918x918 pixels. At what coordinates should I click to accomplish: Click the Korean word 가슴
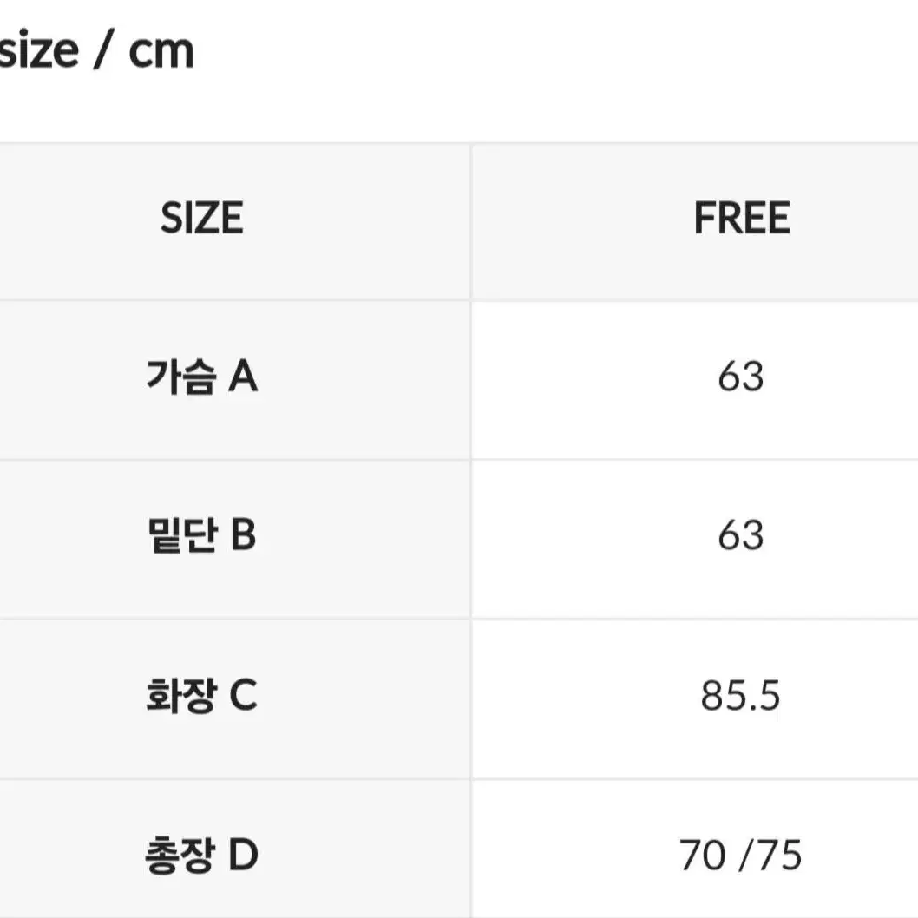pos(180,376)
